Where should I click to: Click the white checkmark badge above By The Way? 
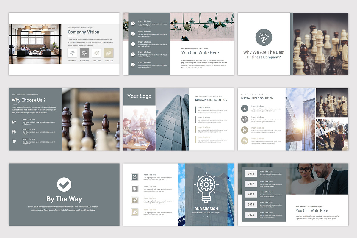64,184
